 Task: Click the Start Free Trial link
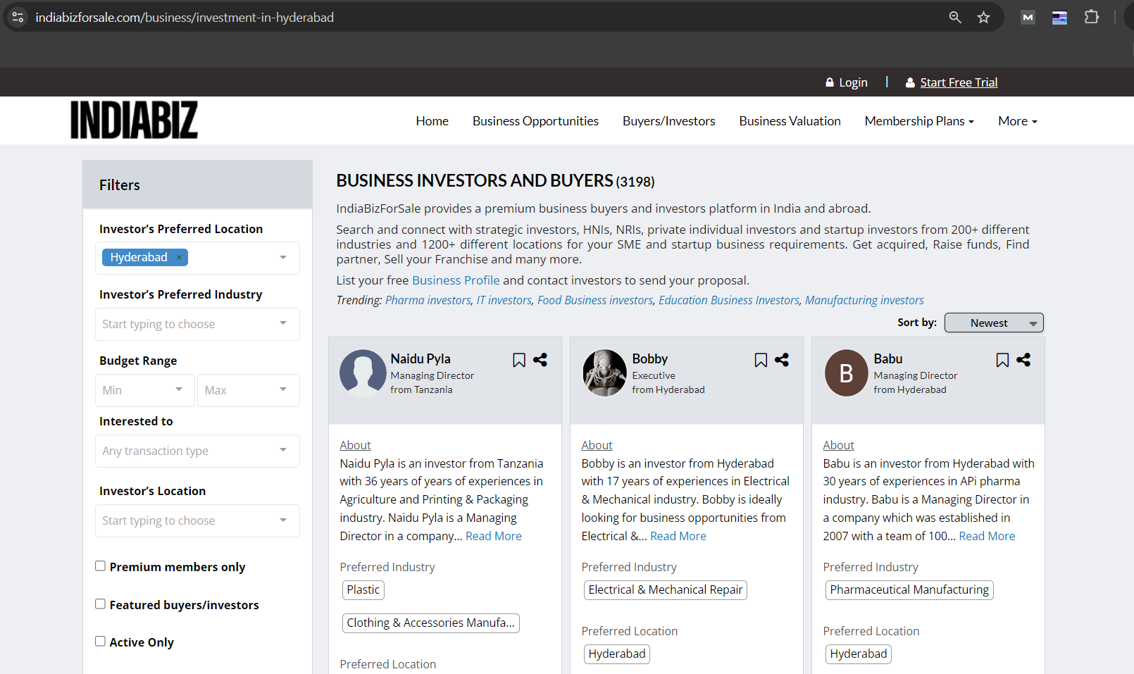tap(959, 82)
